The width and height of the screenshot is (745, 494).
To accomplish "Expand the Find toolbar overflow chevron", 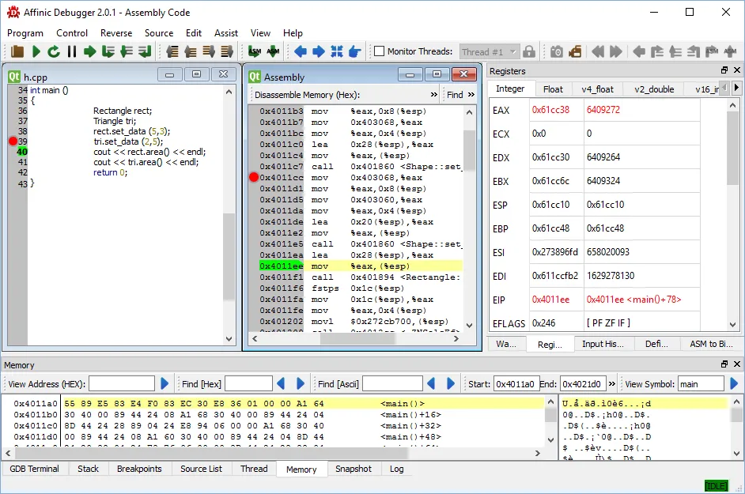I will (x=471, y=95).
